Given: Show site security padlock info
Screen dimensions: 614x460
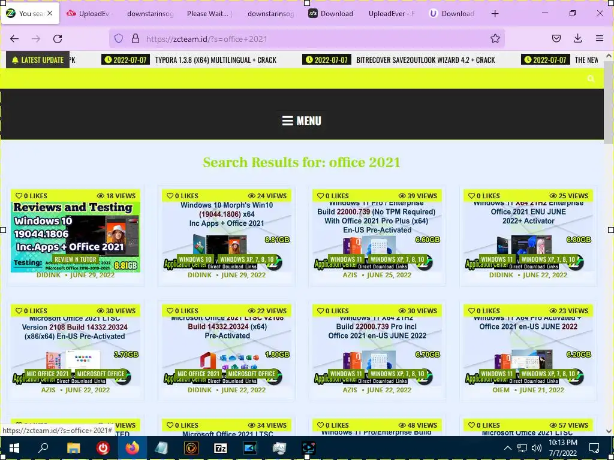Looking at the screenshot, I should [x=136, y=38].
